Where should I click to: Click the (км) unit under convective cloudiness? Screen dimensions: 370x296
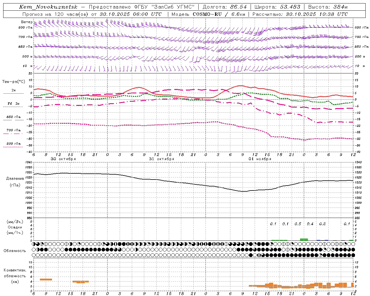[15, 282]
